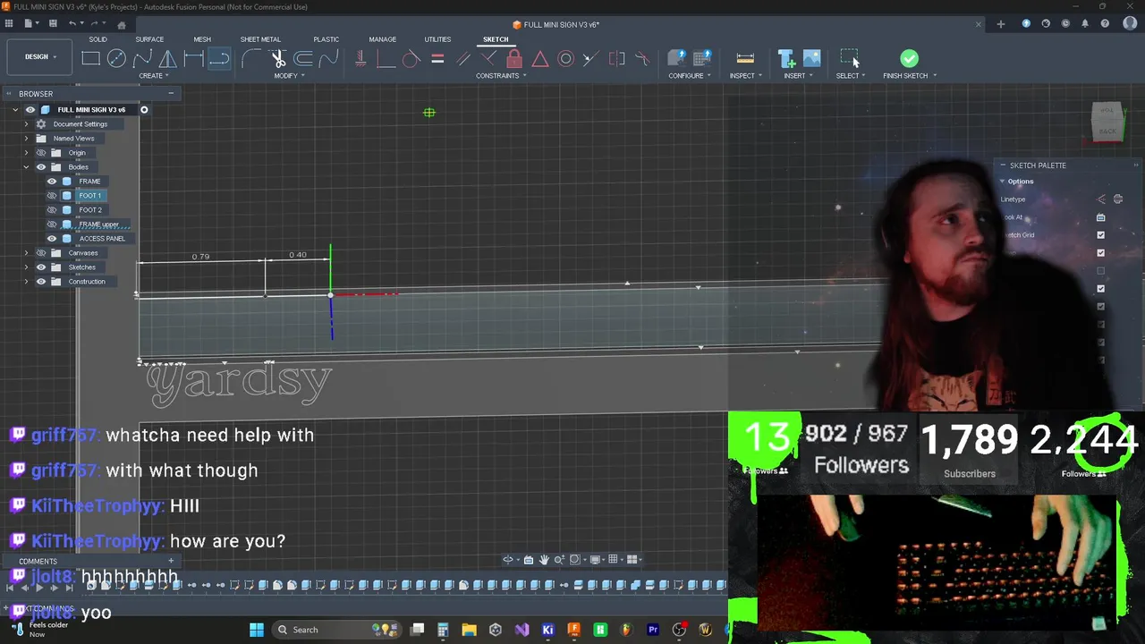Collapse the Browser panel with minus button

[170, 93]
